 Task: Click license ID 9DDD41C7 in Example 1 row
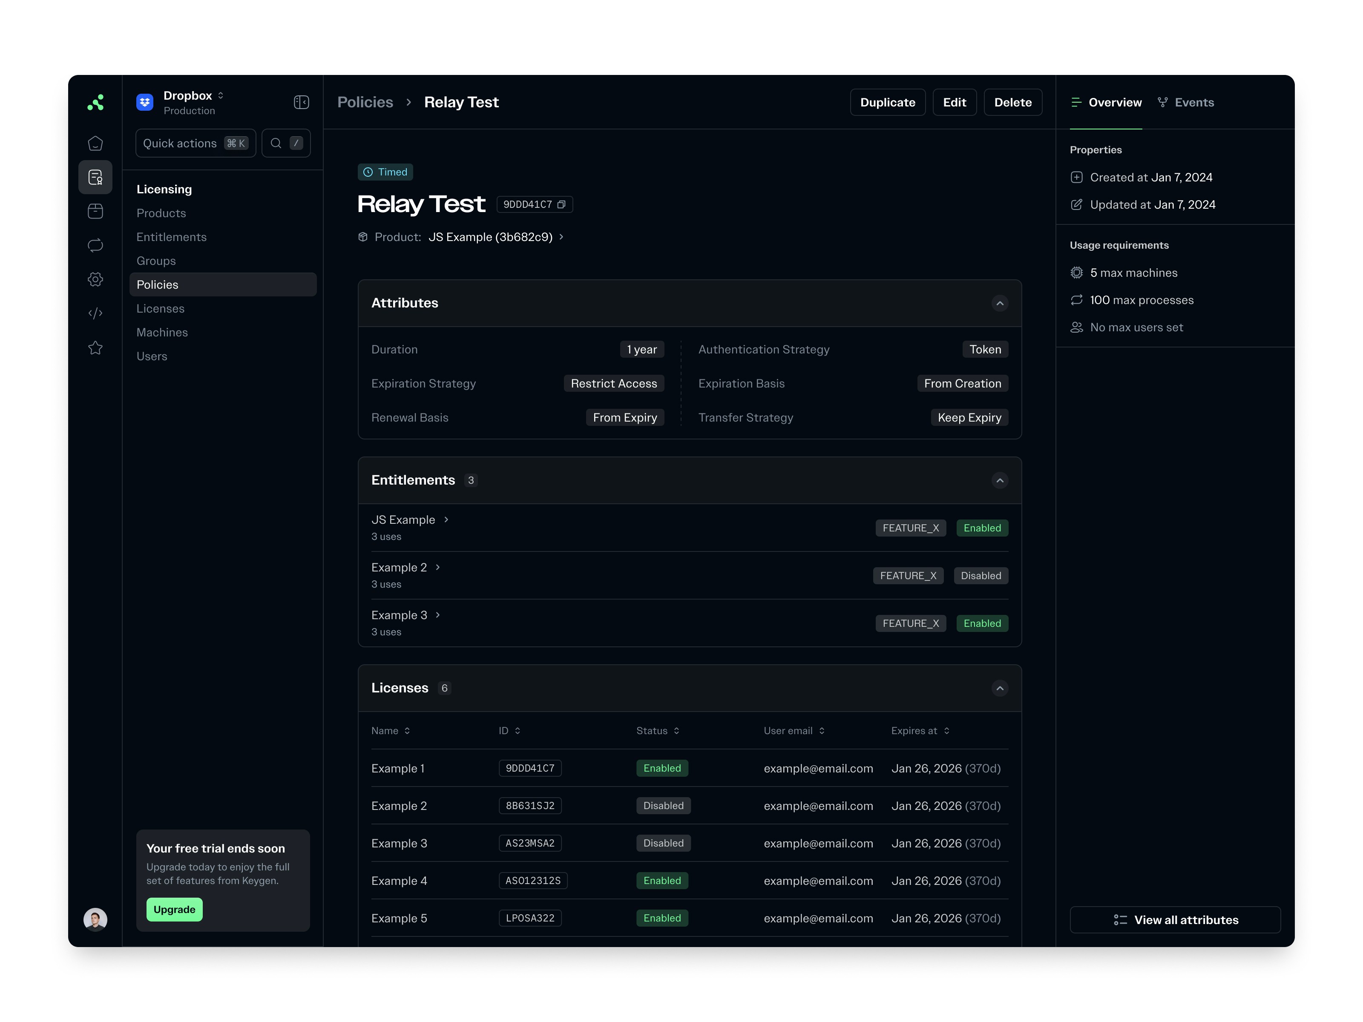(x=530, y=768)
